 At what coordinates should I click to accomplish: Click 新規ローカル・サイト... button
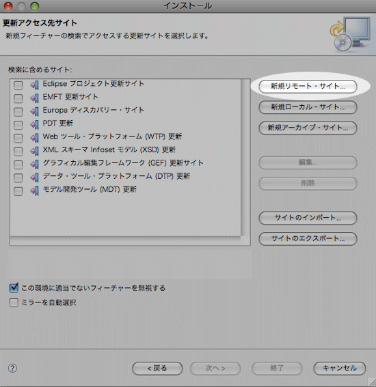308,107
